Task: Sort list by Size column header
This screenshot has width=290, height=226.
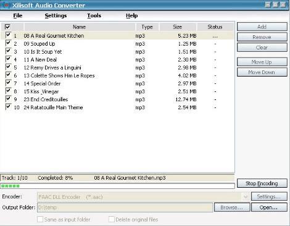Action: [178, 27]
